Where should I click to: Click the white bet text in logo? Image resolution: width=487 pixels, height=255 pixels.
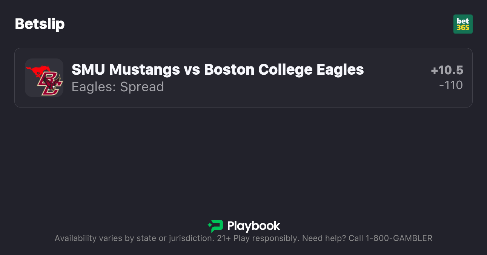point(463,21)
